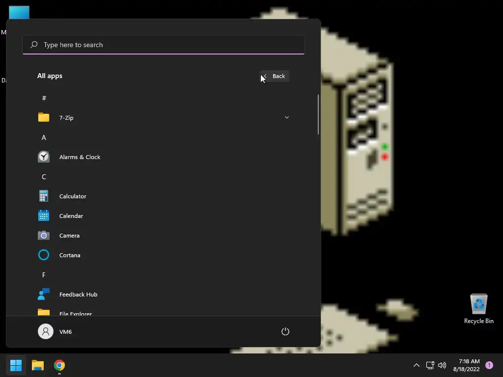Show hidden icons in system tray
This screenshot has width=503, height=377.
tap(417, 365)
